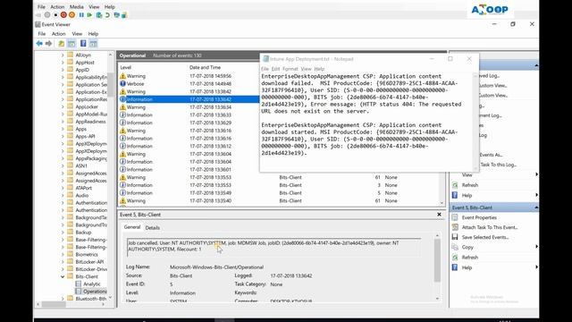Select the selected Information event at 13:36:42
This screenshot has height=322, width=572.
coord(189,99)
